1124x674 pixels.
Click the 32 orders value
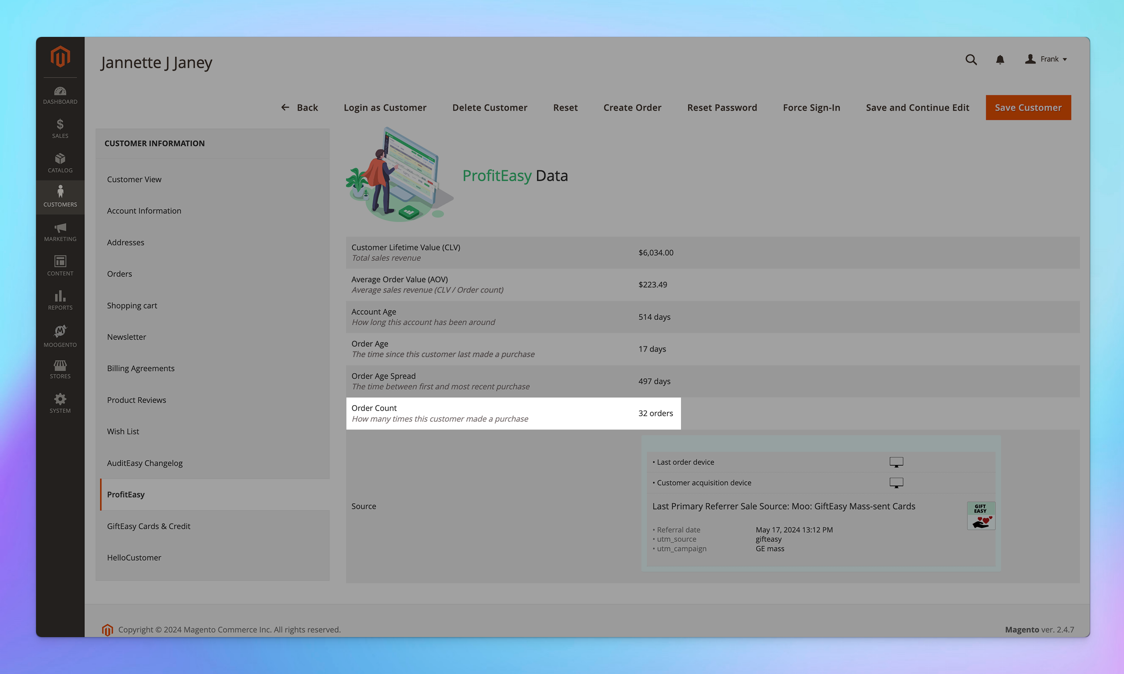656,413
